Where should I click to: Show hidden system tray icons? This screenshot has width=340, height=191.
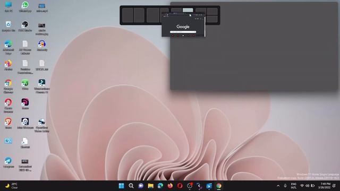pos(278,186)
